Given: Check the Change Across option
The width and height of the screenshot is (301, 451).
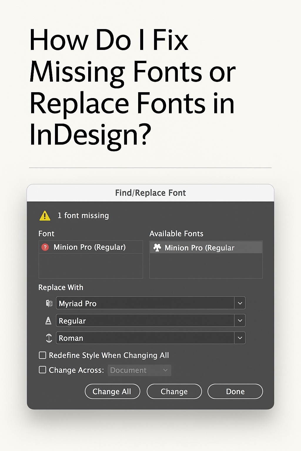Looking at the screenshot, I should [x=42, y=370].
